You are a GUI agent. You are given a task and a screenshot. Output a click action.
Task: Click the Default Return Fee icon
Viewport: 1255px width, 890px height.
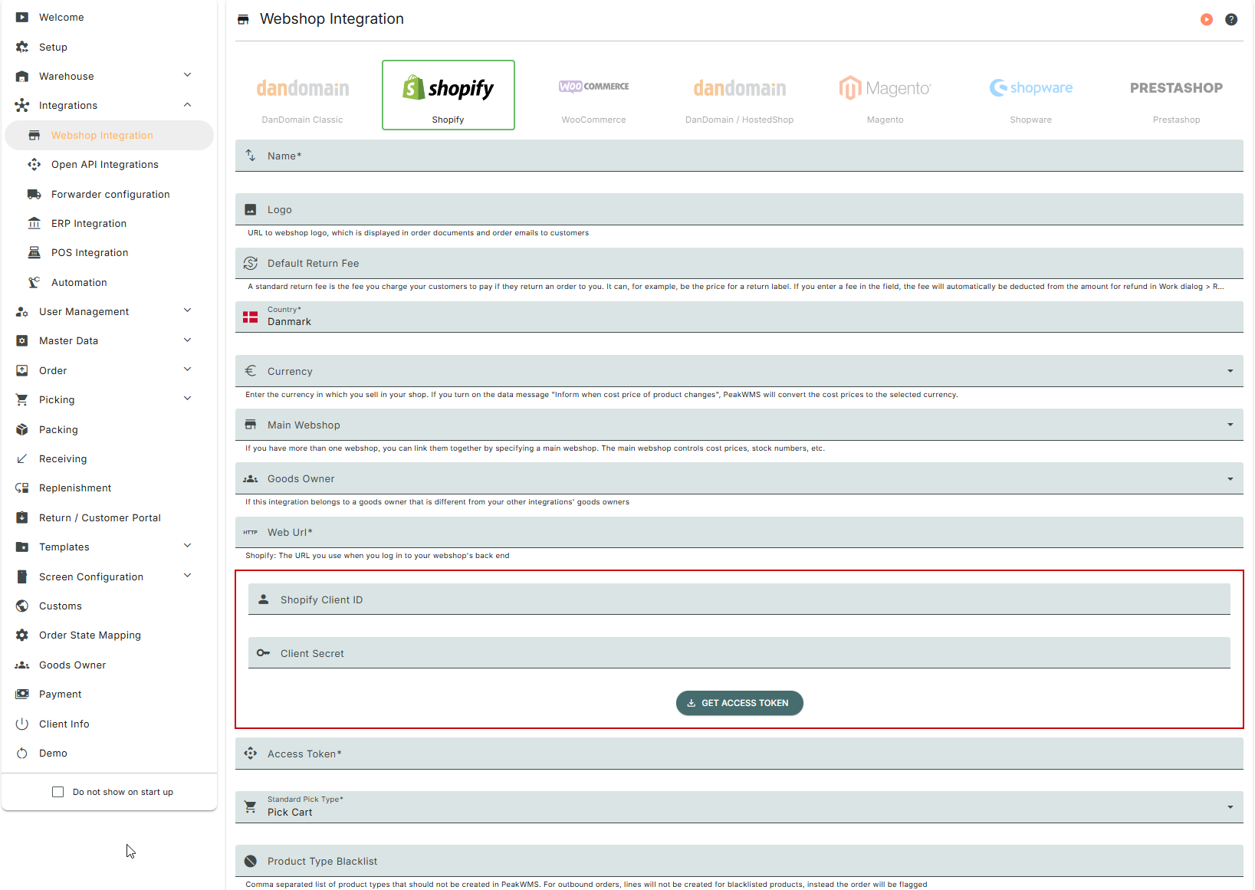pyautogui.click(x=250, y=263)
